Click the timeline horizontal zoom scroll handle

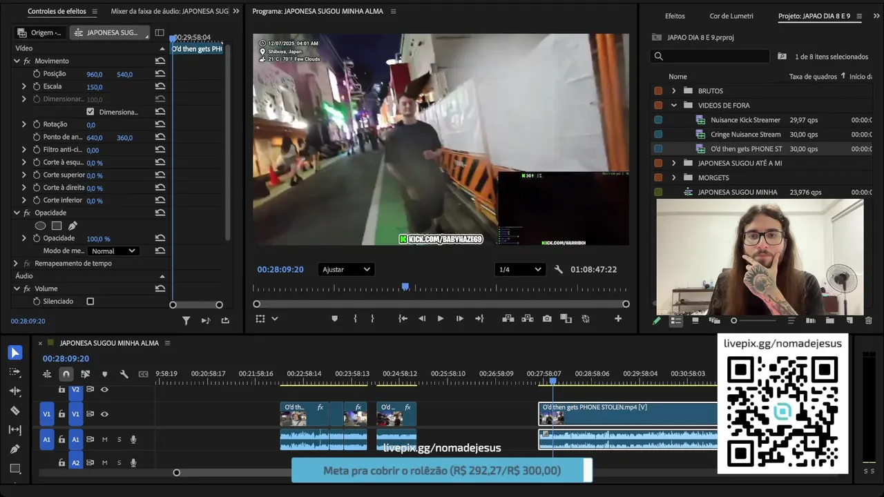point(176,473)
